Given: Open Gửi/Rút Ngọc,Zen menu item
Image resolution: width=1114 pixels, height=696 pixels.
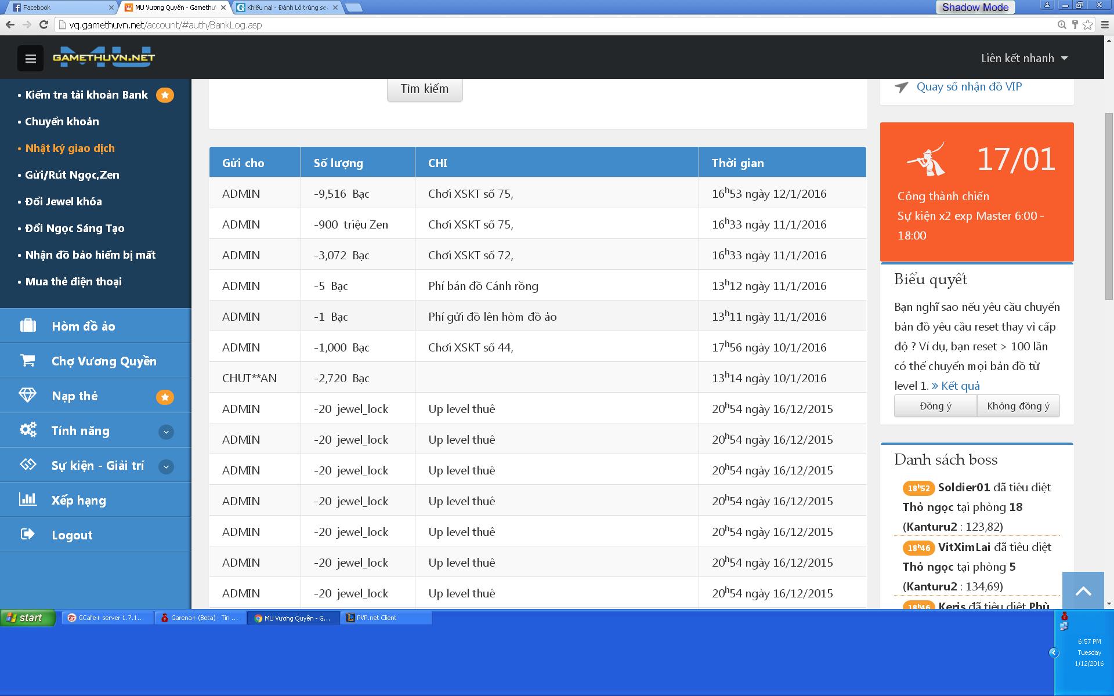Looking at the screenshot, I should pos(72,175).
